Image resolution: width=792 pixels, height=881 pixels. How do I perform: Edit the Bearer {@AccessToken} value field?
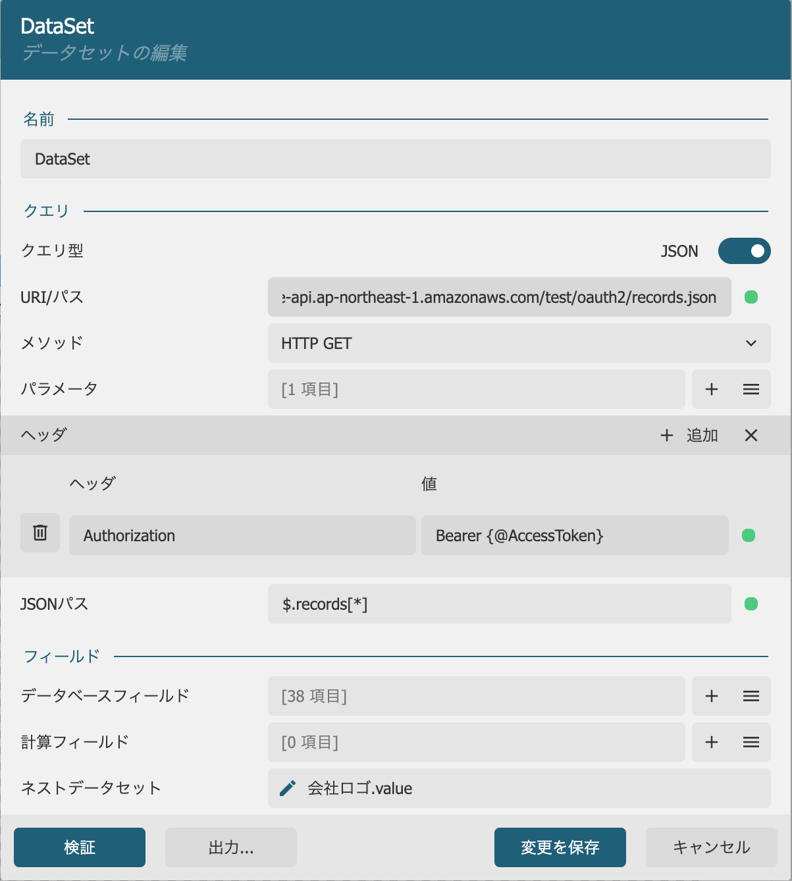click(575, 535)
